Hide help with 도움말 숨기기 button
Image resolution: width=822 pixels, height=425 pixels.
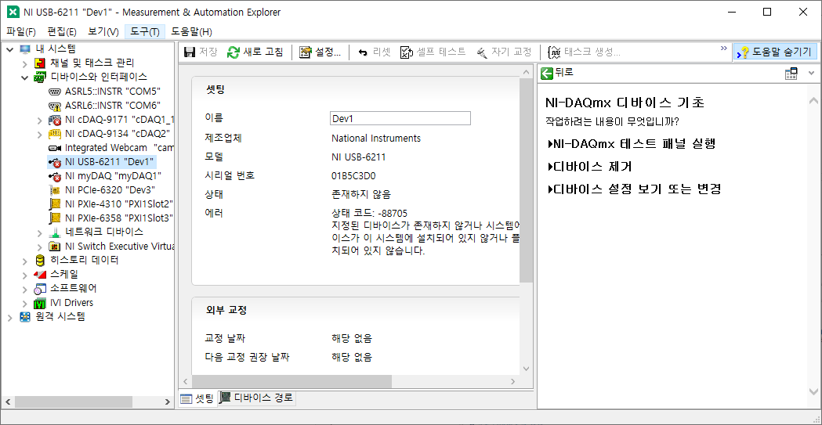(775, 52)
